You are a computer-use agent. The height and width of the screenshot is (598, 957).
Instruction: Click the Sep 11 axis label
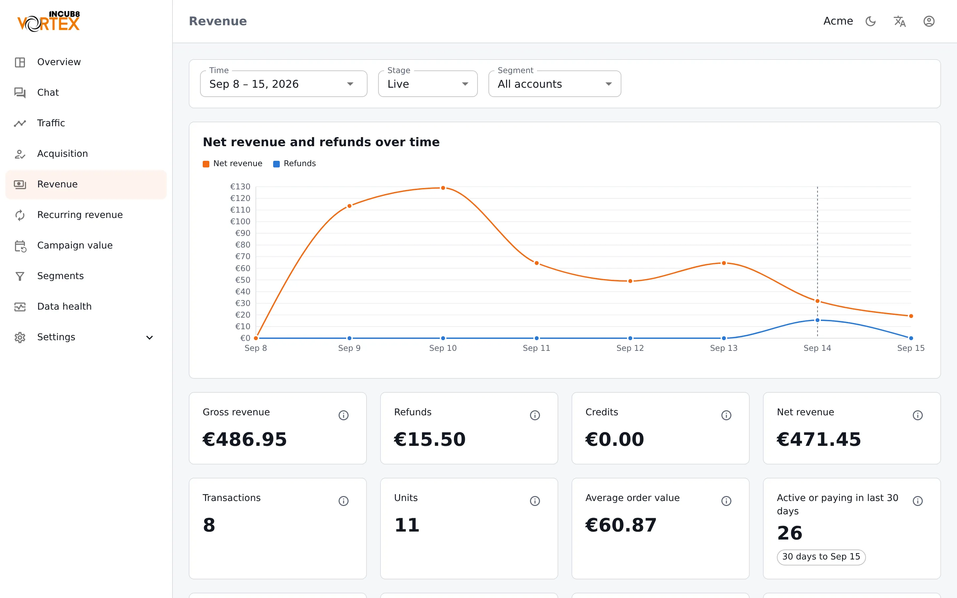[x=536, y=348]
